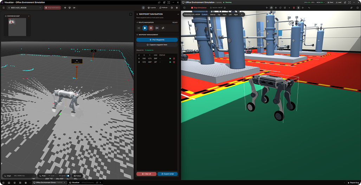Viewport: 361px width, 185px height.
Task: Click Capture waypoint here
Action: point(157,45)
